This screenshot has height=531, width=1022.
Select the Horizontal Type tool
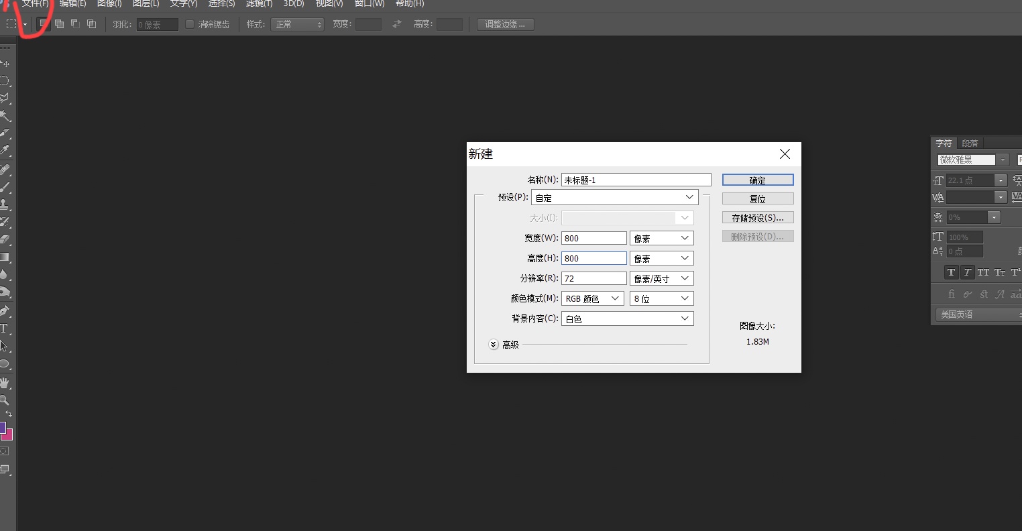[4, 329]
